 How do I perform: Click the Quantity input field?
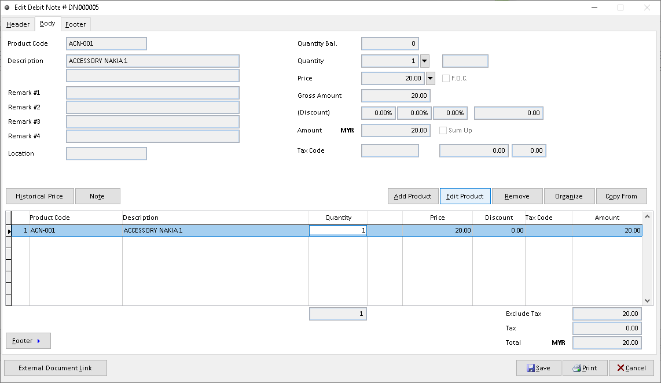click(x=390, y=61)
